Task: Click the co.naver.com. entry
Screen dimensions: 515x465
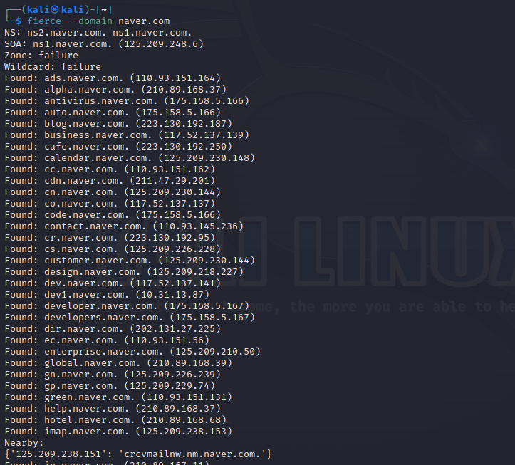Action: pyautogui.click(x=110, y=203)
